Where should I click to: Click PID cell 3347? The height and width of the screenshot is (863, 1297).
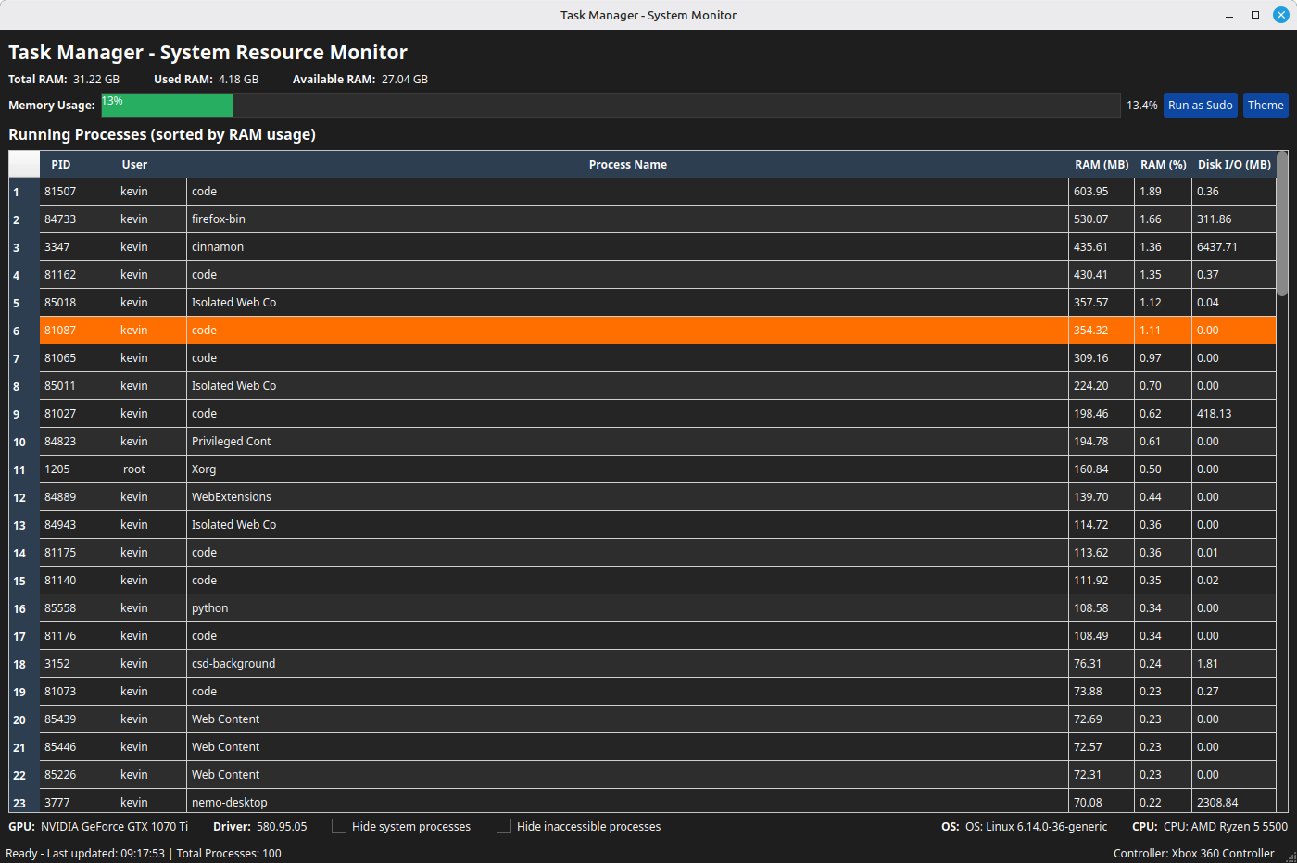click(x=61, y=247)
